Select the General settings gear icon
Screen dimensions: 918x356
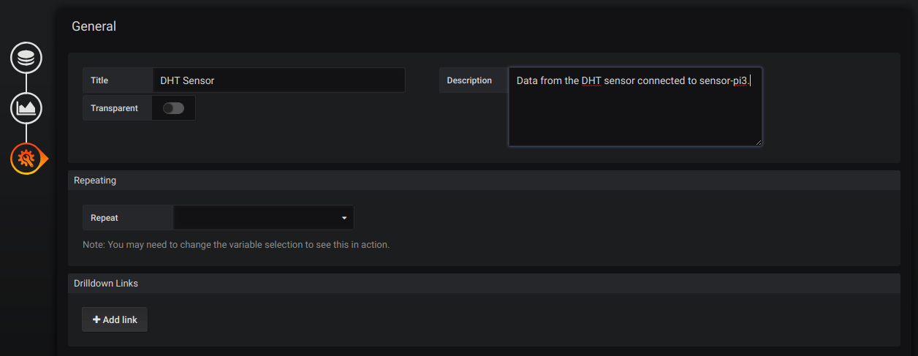(26, 158)
